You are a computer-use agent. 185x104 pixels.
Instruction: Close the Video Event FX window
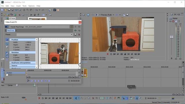(x=80, y=22)
